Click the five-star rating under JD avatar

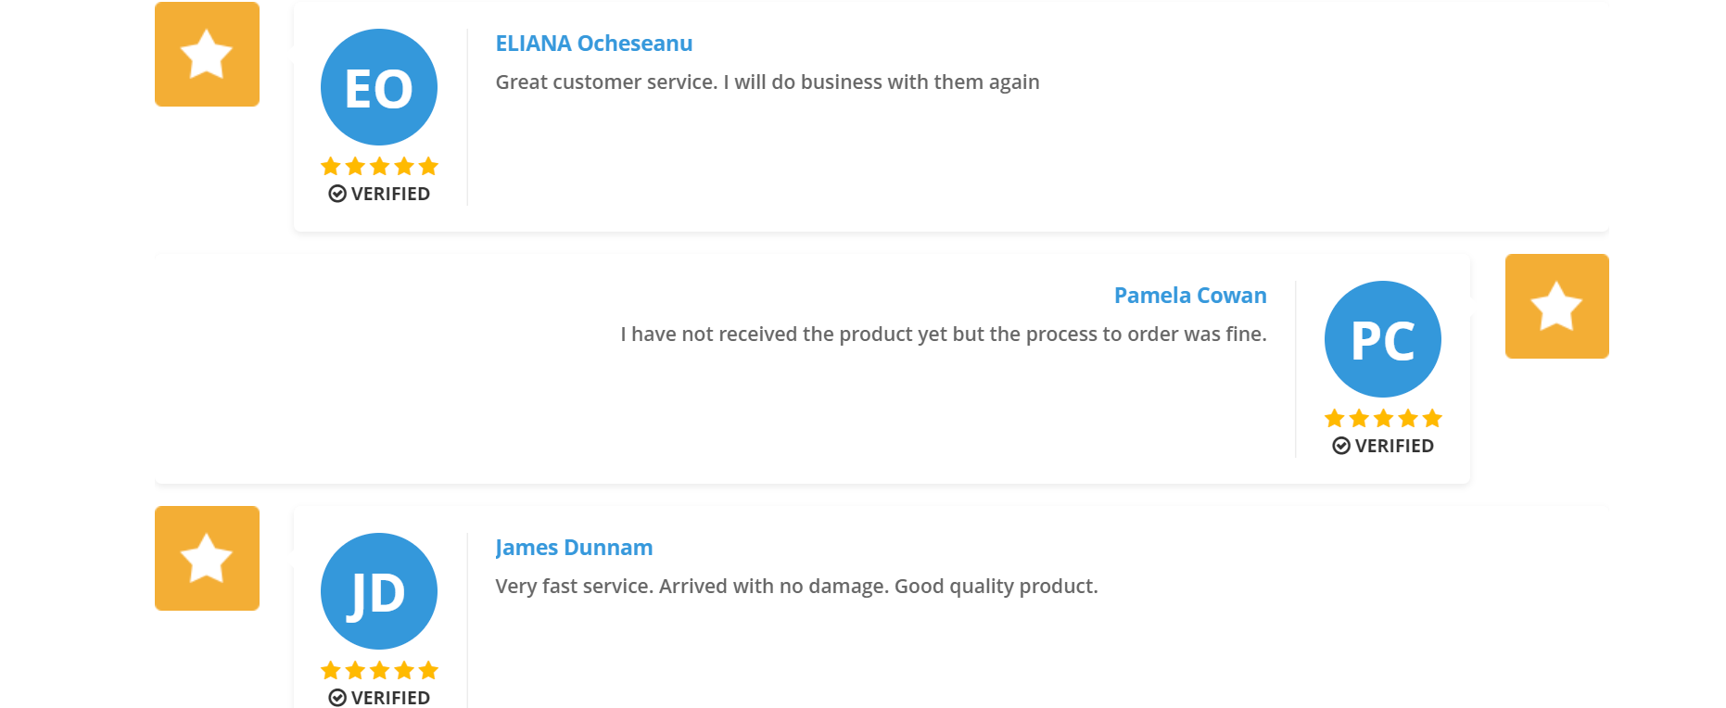[379, 670]
